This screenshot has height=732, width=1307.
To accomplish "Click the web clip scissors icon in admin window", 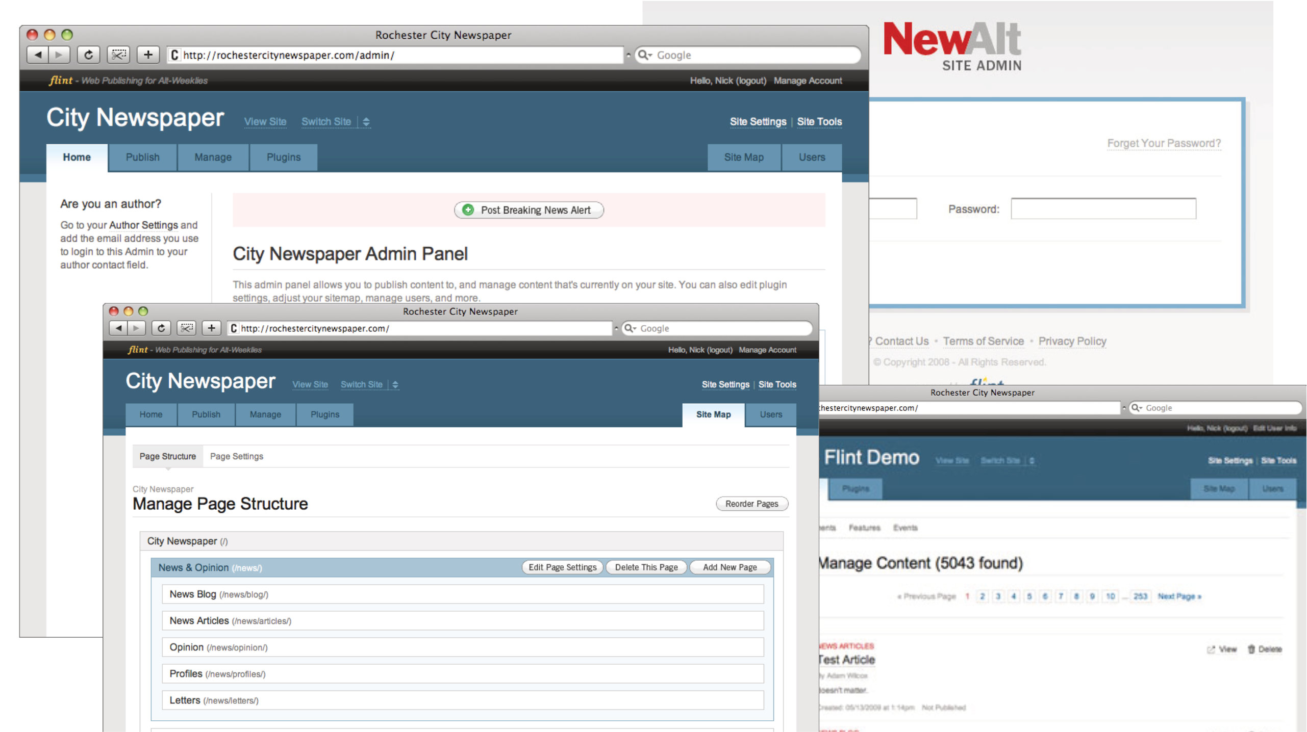I will pyautogui.click(x=118, y=55).
